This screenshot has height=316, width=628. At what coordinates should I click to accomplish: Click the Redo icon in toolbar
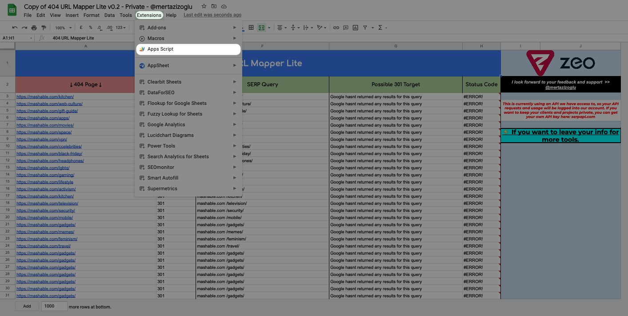coord(24,28)
